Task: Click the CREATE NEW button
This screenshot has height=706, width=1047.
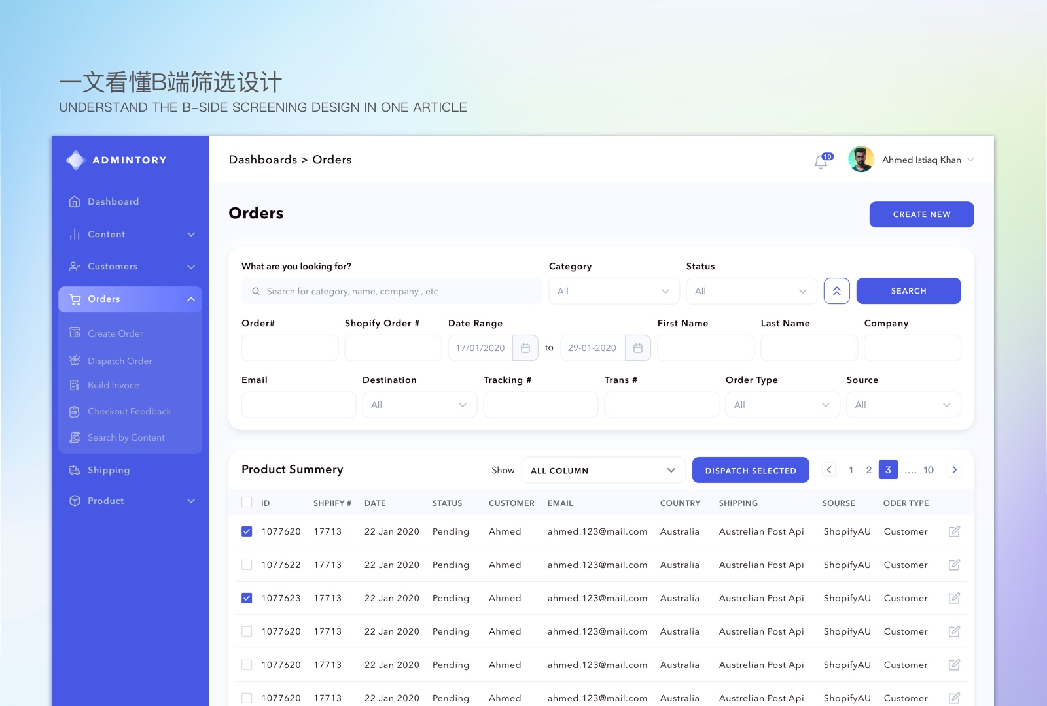Action: (x=921, y=214)
